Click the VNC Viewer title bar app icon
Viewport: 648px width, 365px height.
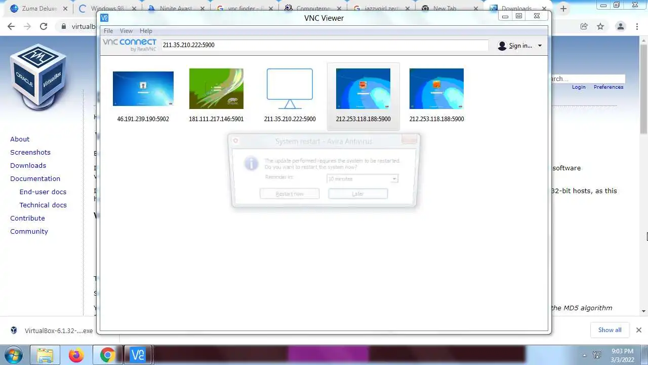(x=104, y=17)
